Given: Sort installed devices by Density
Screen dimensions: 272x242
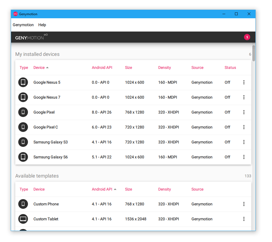Looking at the screenshot, I should pos(164,67).
